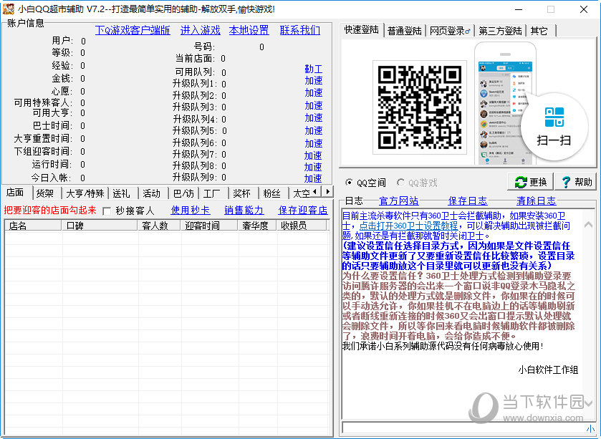Sort by the 店名 column header
This screenshot has width=601, height=439.
pyautogui.click(x=33, y=226)
